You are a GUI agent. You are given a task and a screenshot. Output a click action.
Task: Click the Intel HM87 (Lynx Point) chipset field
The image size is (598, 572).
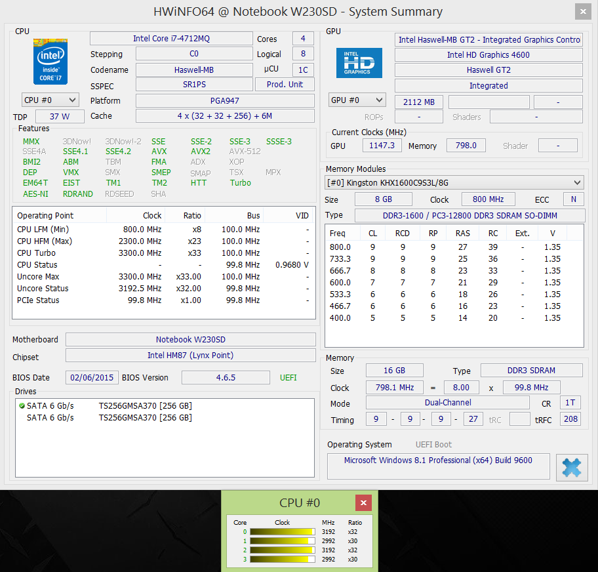coord(191,356)
